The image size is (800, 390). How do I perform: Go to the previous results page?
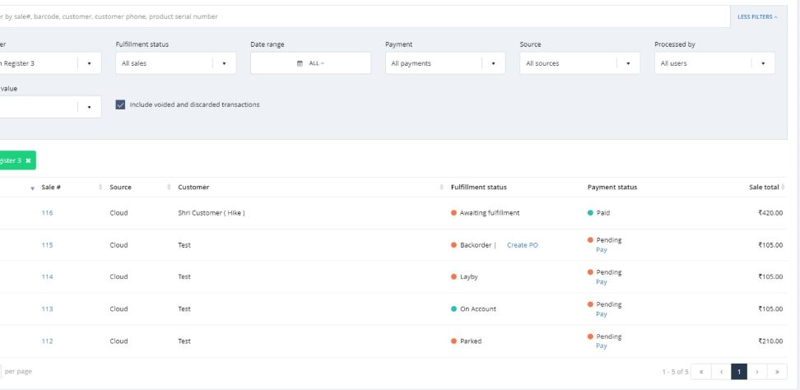click(721, 372)
